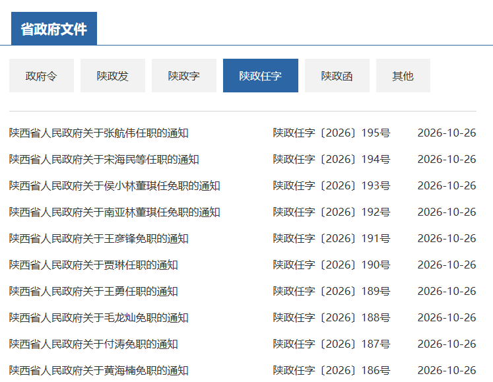Viewport: 493px width, 382px height.
Task: Open notice about 贾琳任职
Action: (x=93, y=265)
